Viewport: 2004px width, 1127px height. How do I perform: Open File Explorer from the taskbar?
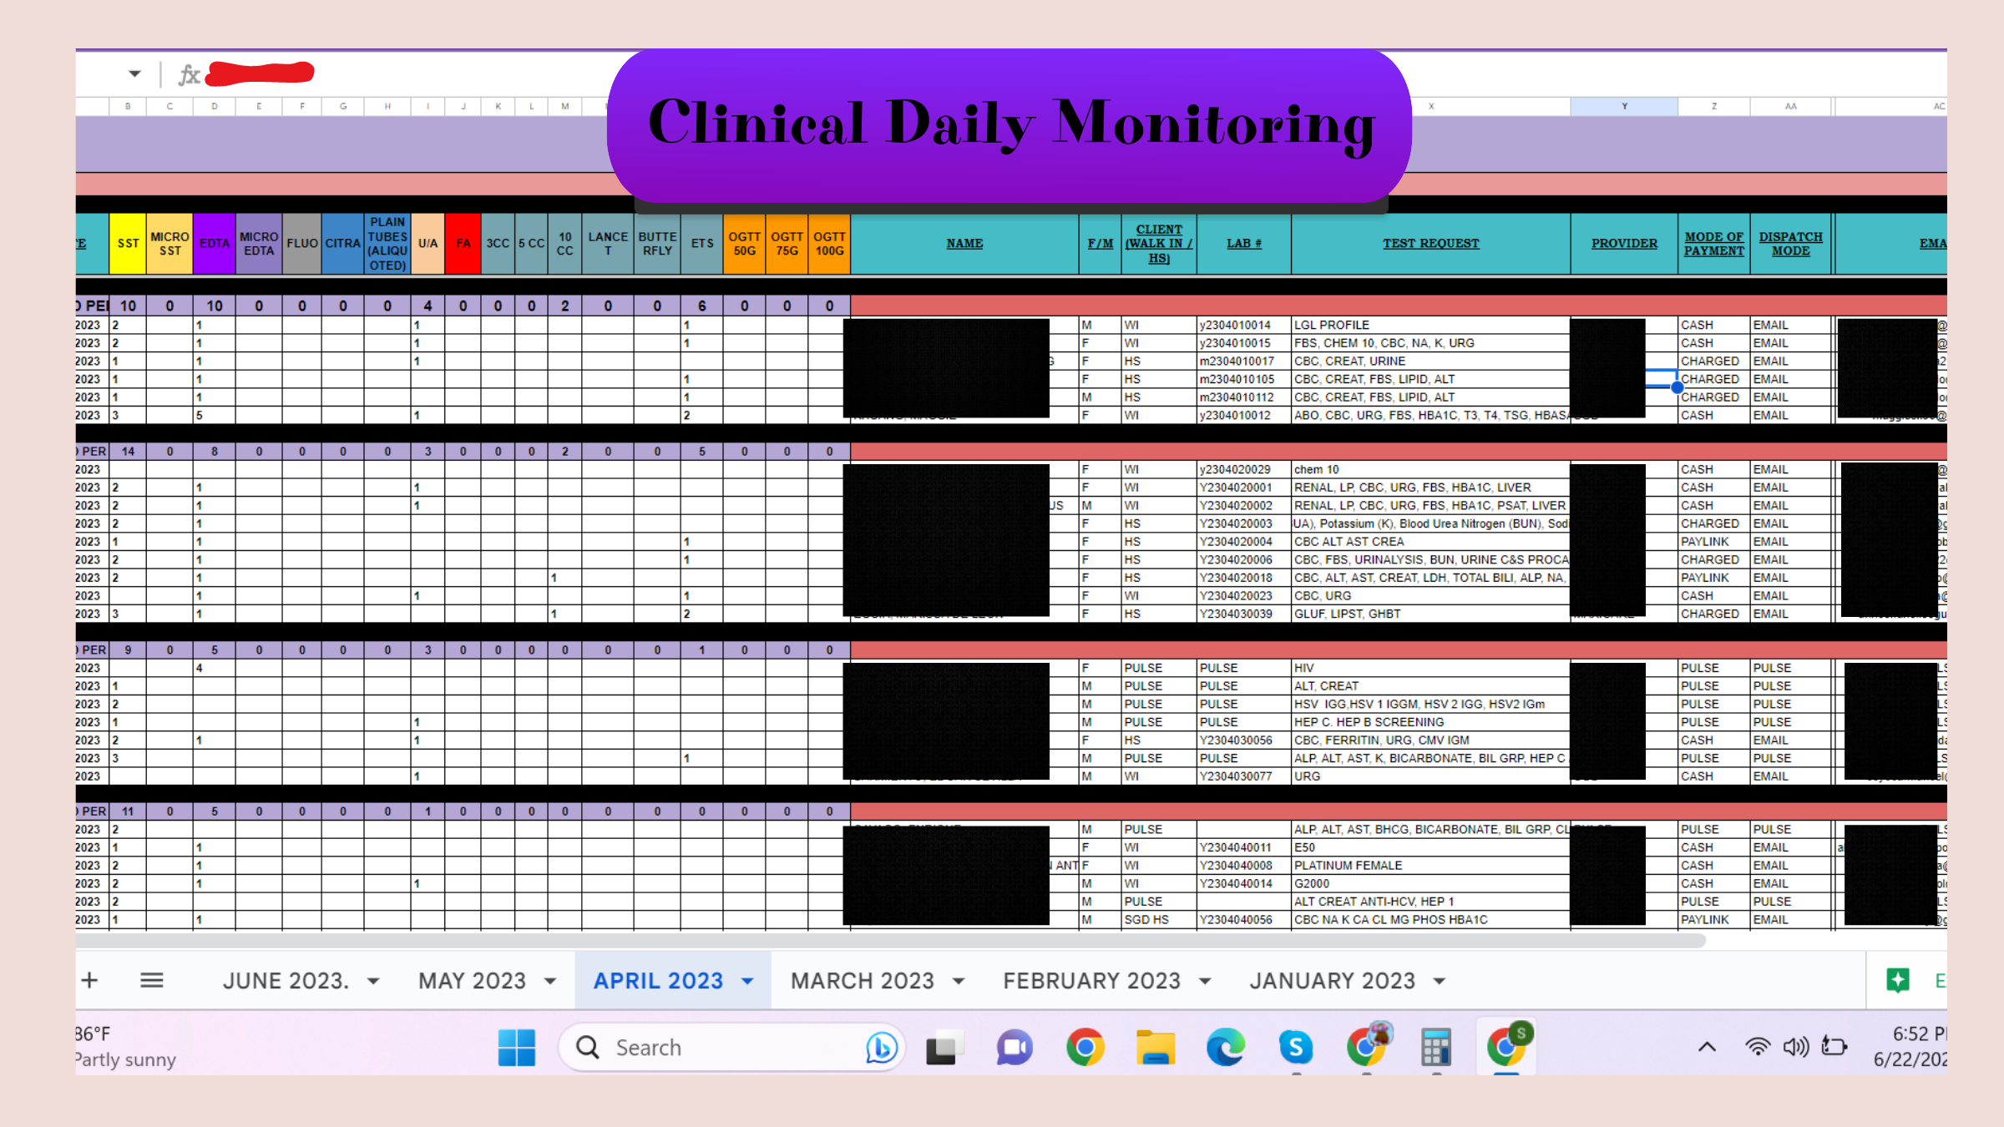coord(1156,1048)
